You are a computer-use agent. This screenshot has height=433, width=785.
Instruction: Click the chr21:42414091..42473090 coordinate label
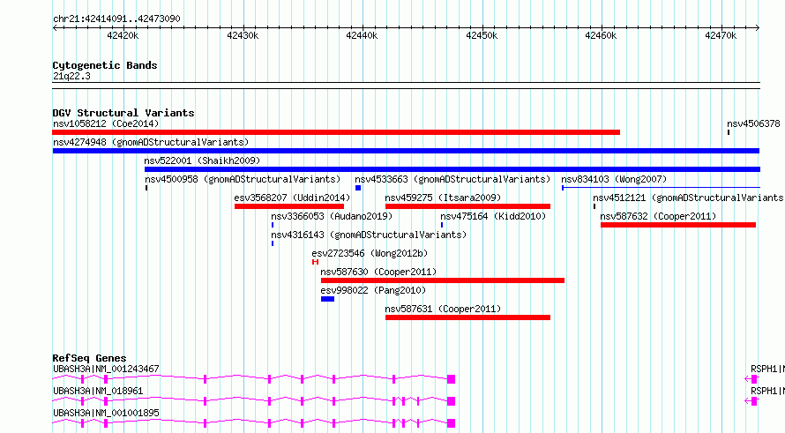tap(116, 19)
